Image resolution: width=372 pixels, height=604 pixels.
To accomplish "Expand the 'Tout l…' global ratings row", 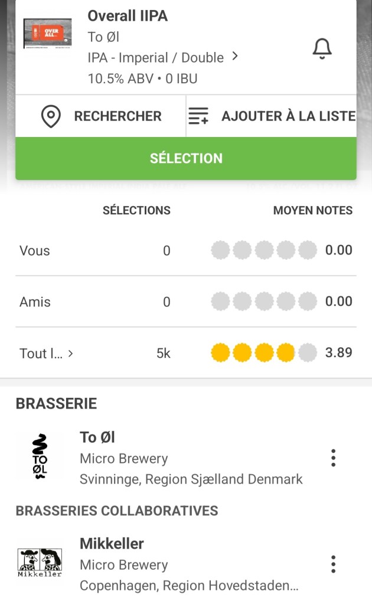I will (46, 353).
